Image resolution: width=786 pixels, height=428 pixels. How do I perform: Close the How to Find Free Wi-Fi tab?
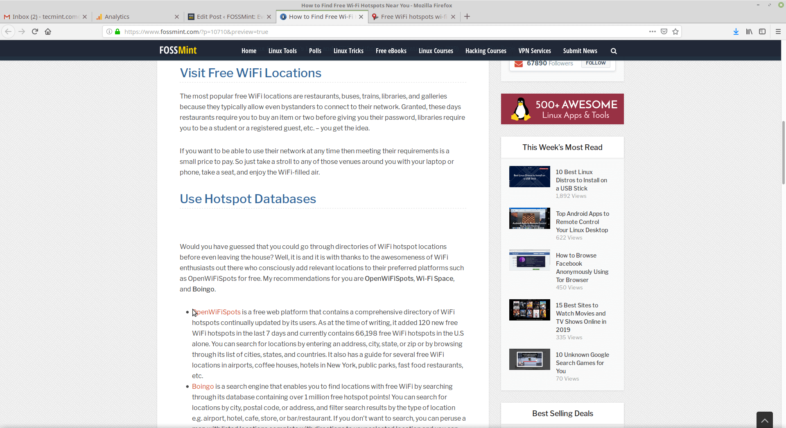tap(361, 17)
